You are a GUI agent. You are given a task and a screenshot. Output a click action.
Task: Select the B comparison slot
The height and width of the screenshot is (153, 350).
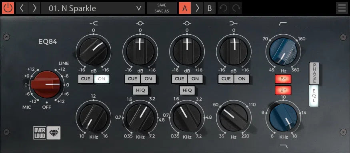(x=209, y=8)
